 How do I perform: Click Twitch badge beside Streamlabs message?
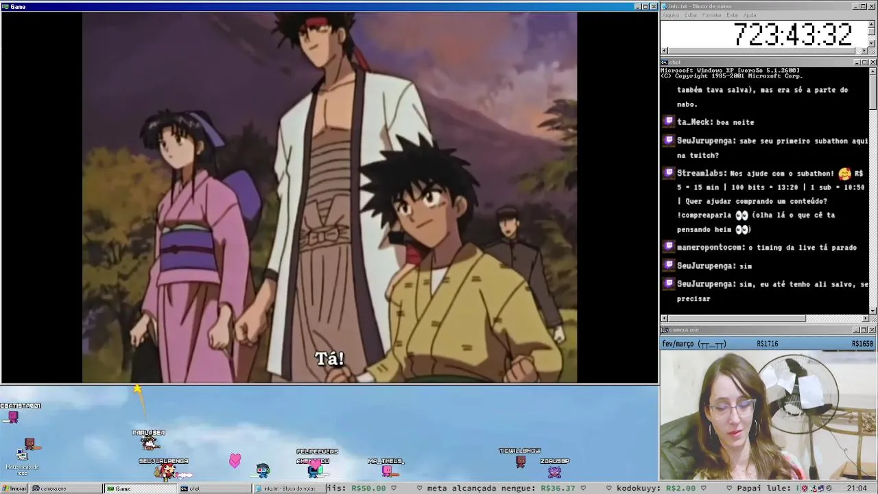pyautogui.click(x=669, y=173)
